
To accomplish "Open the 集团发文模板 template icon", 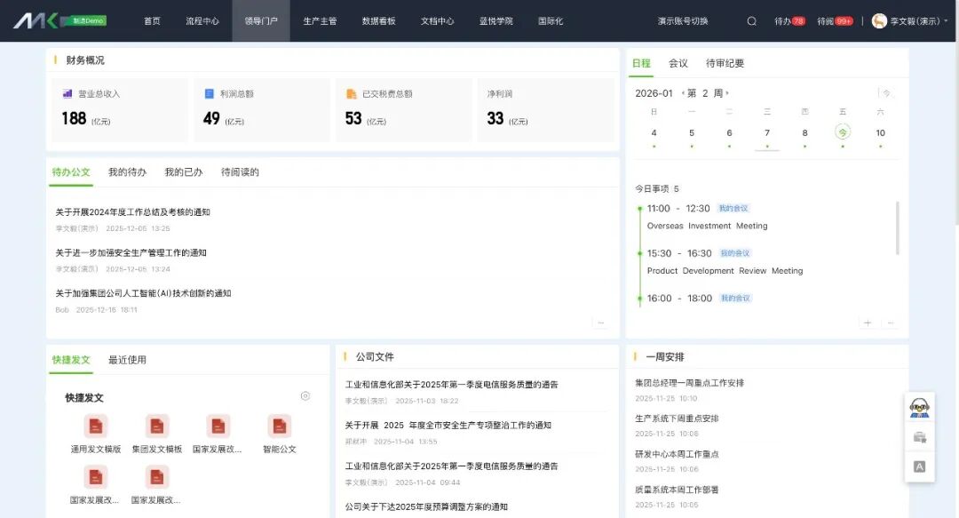I will (x=157, y=426).
